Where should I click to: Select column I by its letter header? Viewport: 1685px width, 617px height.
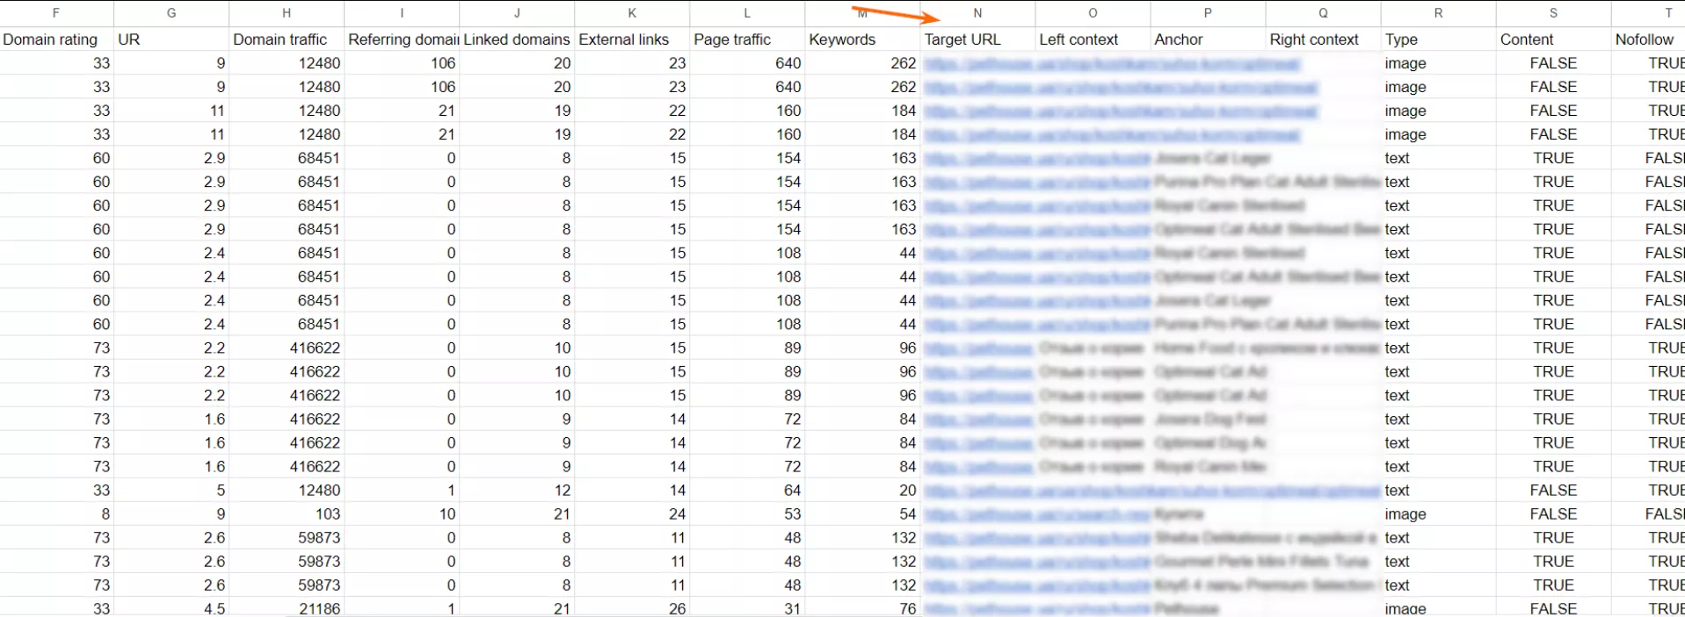402,13
